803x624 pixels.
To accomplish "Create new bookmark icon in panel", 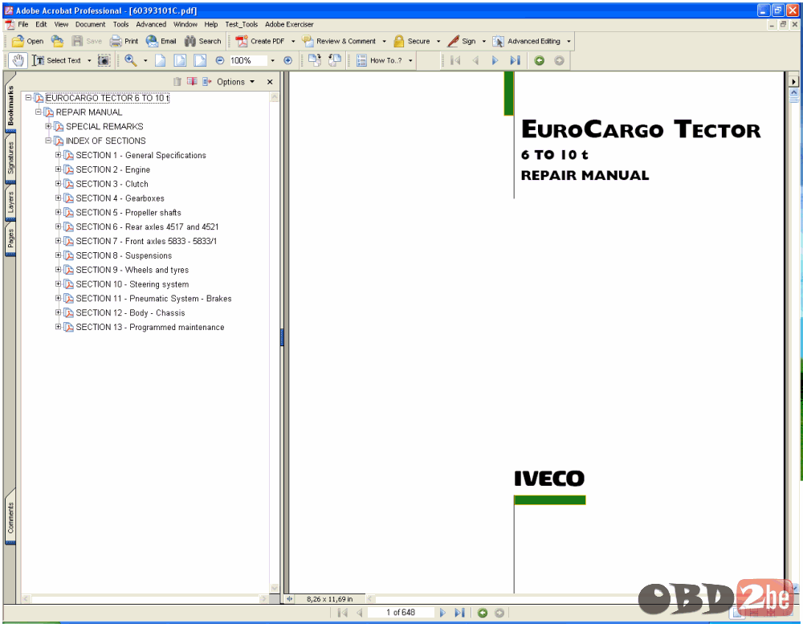I will [x=192, y=81].
